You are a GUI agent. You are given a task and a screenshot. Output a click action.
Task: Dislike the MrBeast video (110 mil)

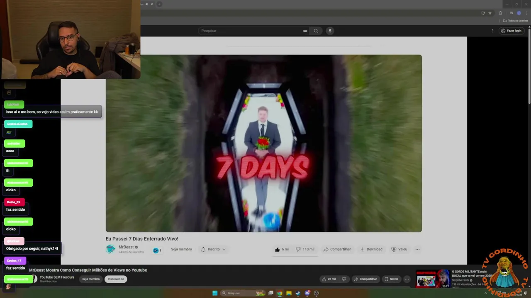[305, 249]
